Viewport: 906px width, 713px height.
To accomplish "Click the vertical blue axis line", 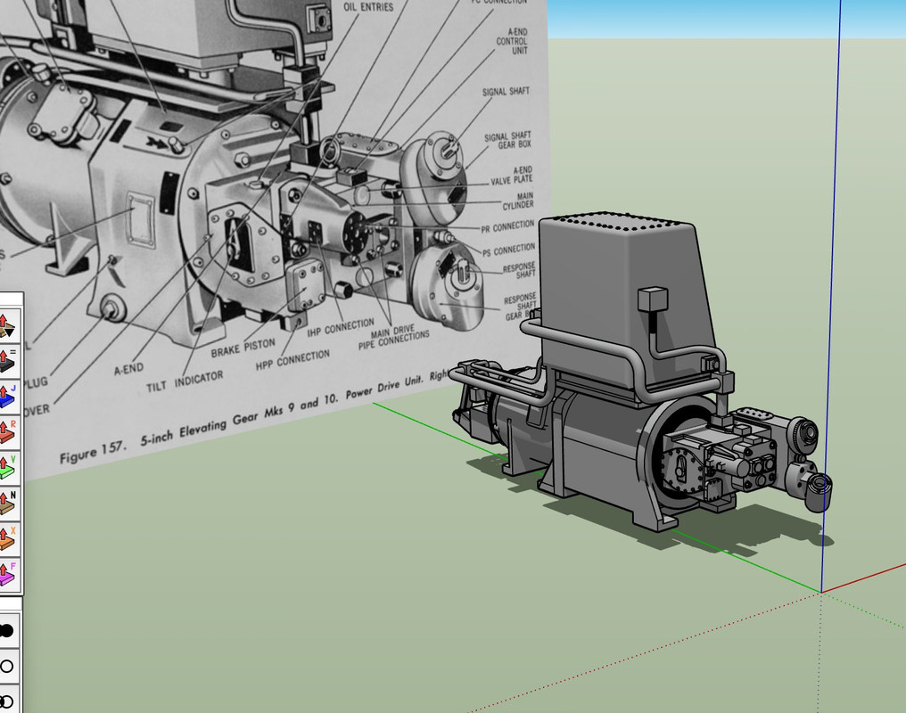I will (831, 289).
